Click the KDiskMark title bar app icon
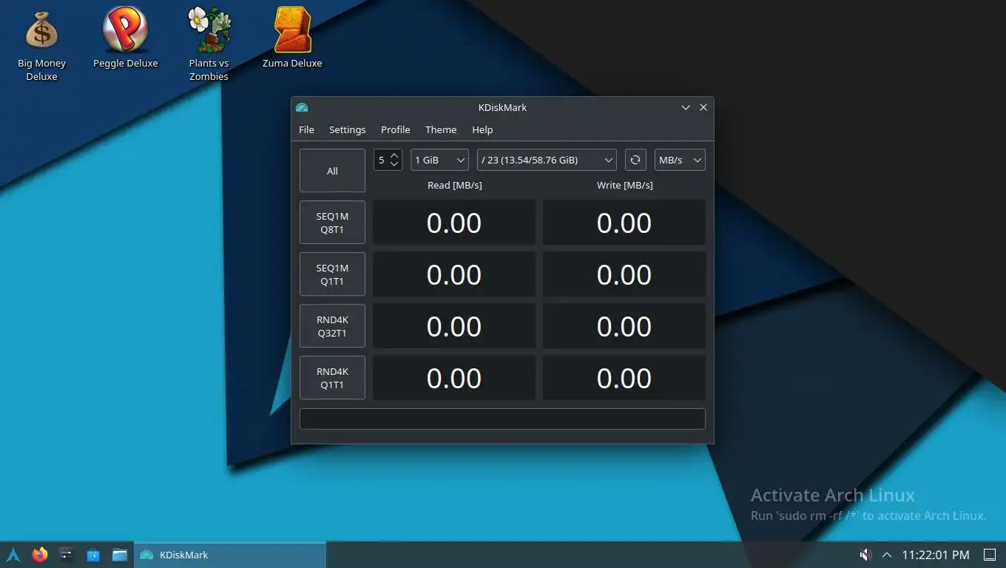This screenshot has height=568, width=1006. (302, 107)
